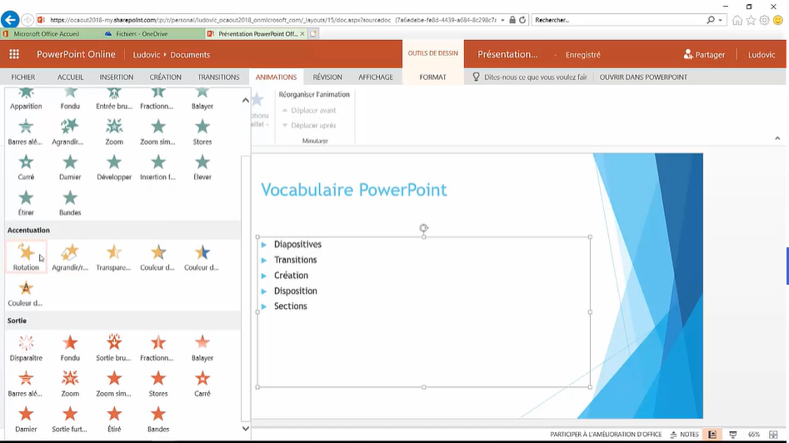Open the search provider dropdown arrow
789x443 pixels.
click(x=721, y=20)
